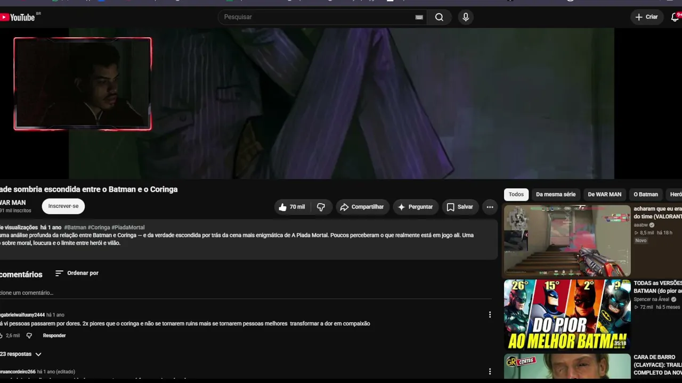This screenshot has width=682, height=383.
Task: Open more video actions ellipsis
Action: [x=490, y=207]
